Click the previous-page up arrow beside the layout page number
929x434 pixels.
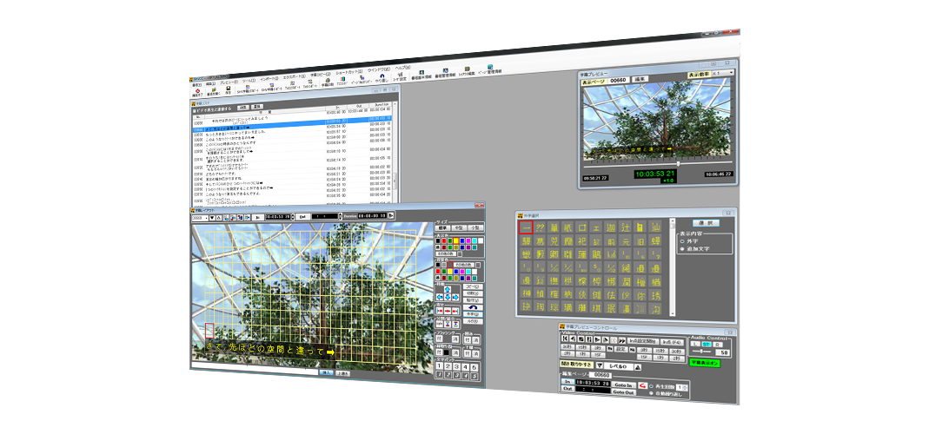[219, 217]
